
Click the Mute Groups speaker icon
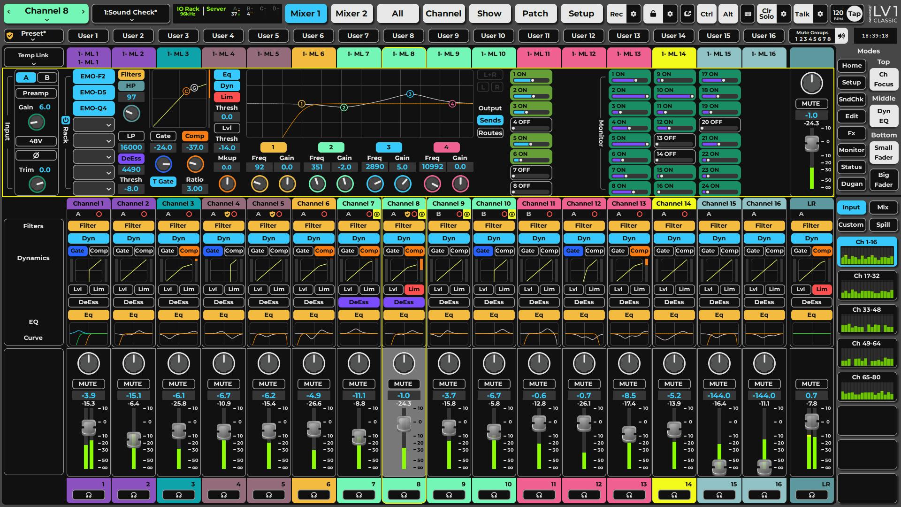click(x=842, y=36)
